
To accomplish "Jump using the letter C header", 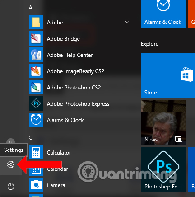I will (x=30, y=137).
